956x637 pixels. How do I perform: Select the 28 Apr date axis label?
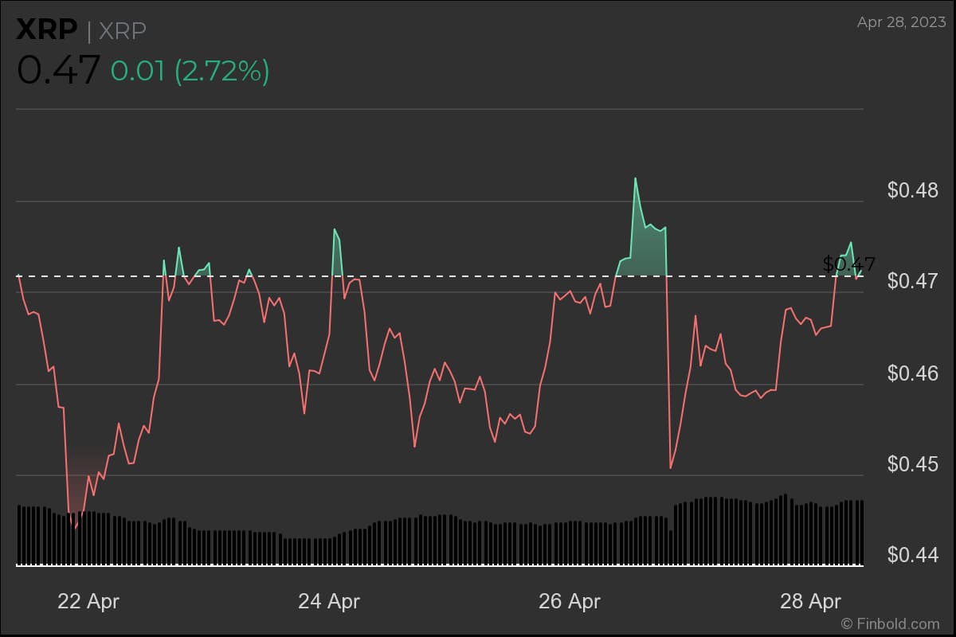pos(809,601)
